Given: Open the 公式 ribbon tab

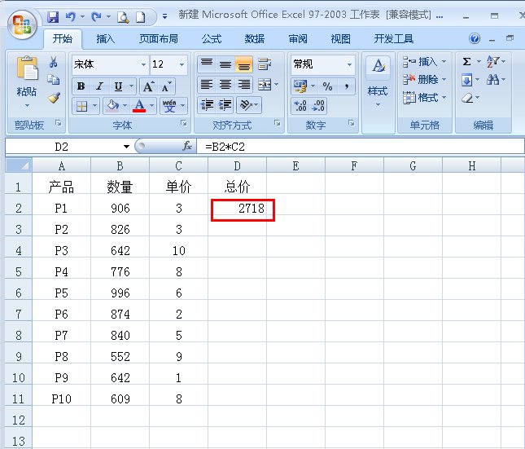Looking at the screenshot, I should pos(211,38).
